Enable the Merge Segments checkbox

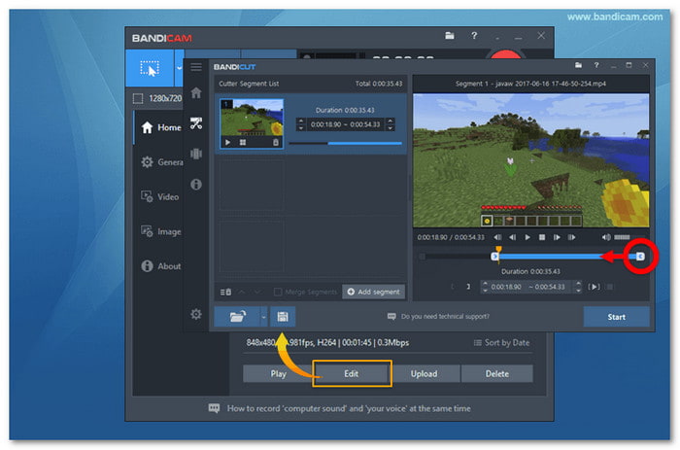278,292
